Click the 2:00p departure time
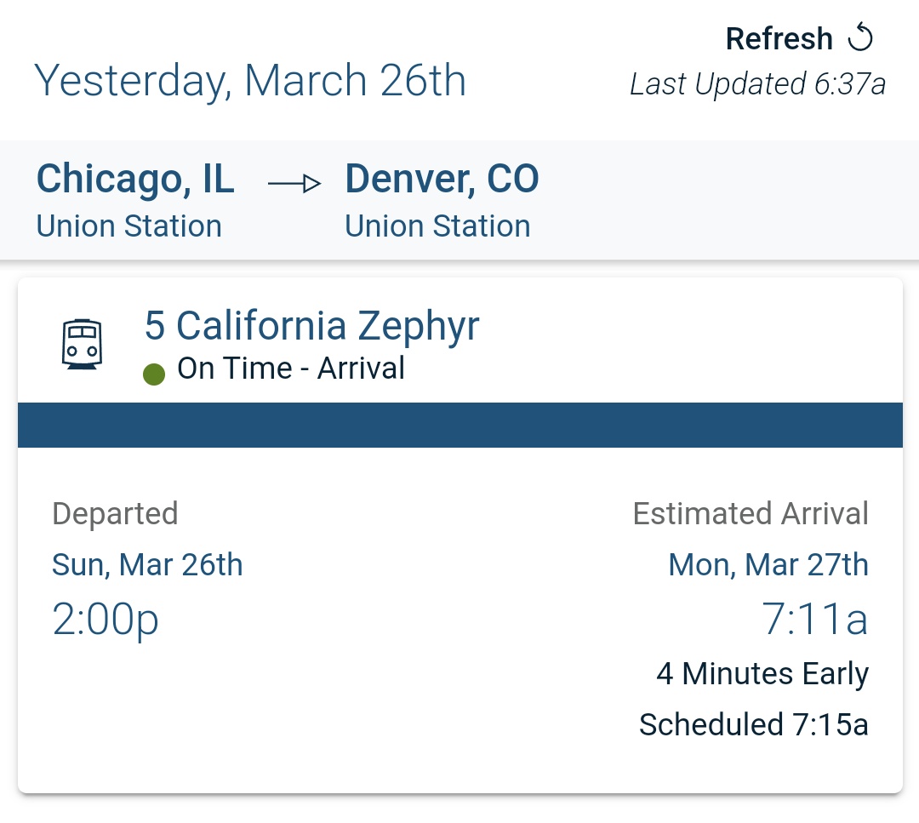 click(105, 620)
